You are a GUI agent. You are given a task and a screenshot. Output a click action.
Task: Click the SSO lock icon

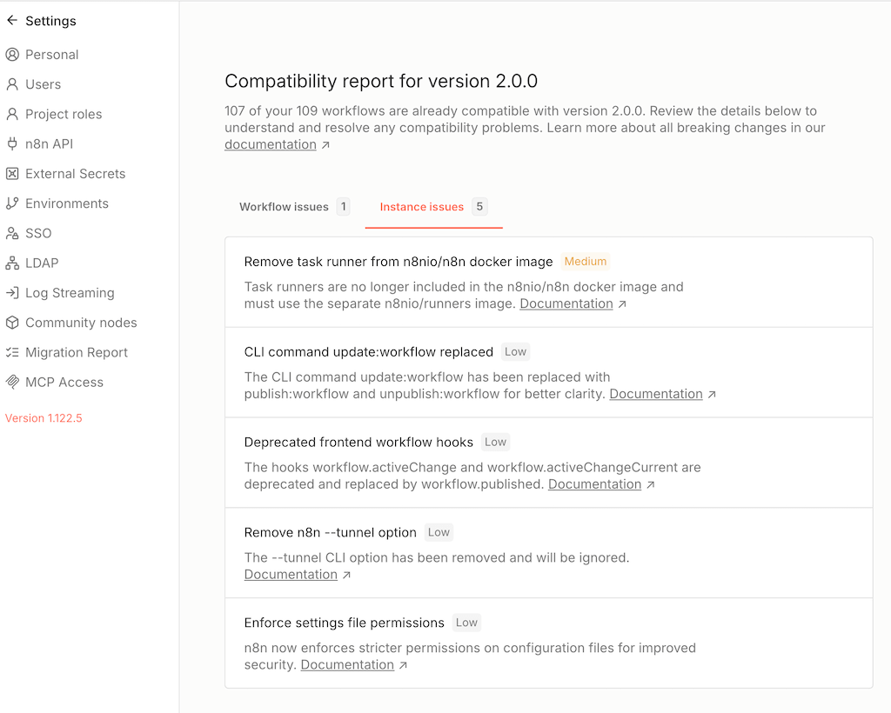[12, 233]
